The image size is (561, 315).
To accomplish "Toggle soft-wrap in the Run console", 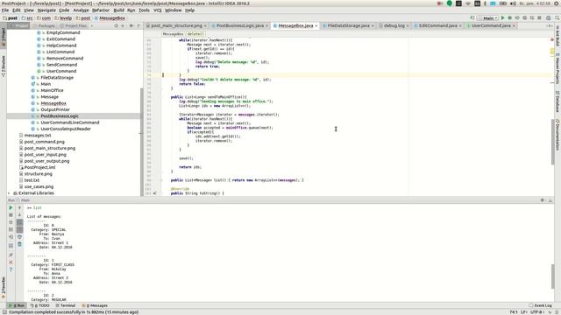I will click(x=19, y=222).
